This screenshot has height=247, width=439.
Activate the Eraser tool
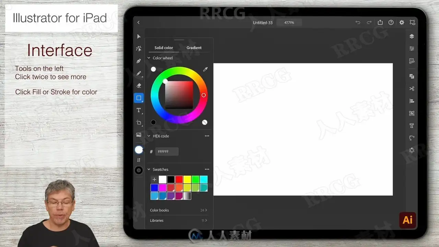point(139,85)
